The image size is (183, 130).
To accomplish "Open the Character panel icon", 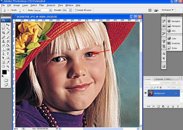I will (x=164, y=54).
